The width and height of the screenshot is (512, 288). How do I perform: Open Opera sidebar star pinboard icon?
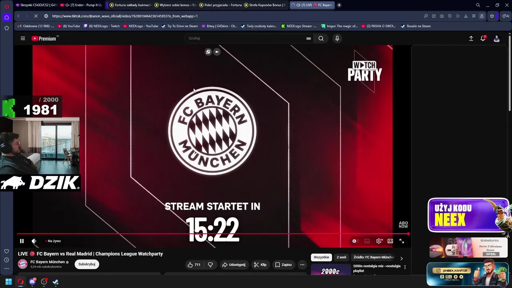pos(6,28)
